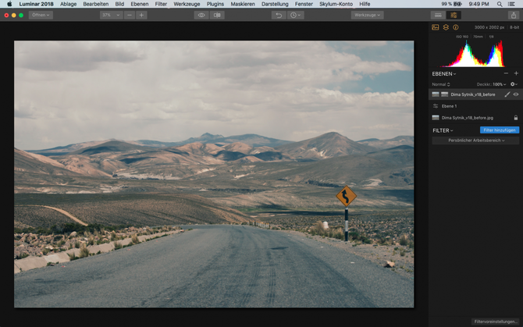Open the Öffnen dropdown button
The height and width of the screenshot is (327, 523).
(x=41, y=15)
